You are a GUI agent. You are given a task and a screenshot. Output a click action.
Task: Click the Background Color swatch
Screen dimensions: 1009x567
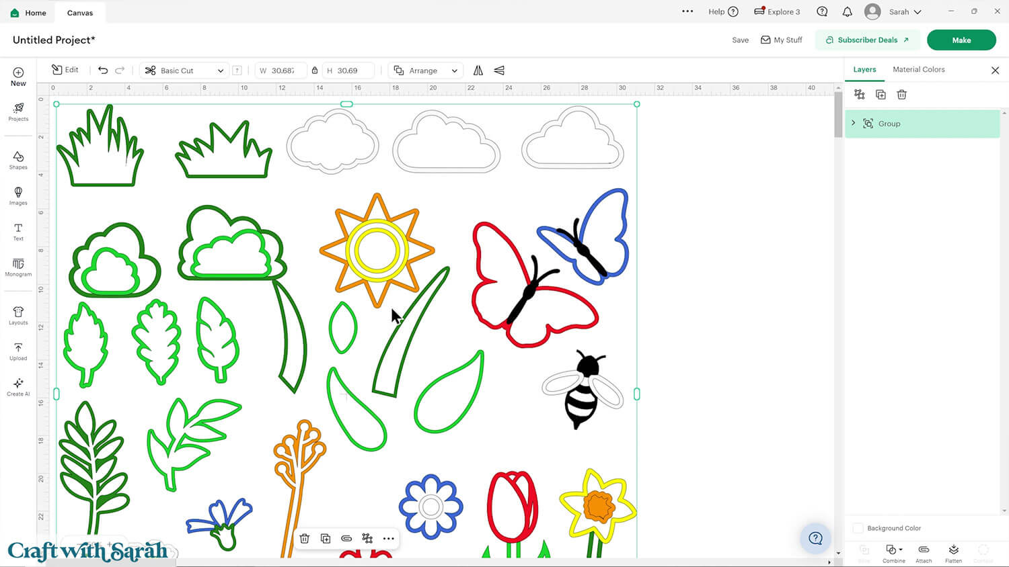(858, 528)
